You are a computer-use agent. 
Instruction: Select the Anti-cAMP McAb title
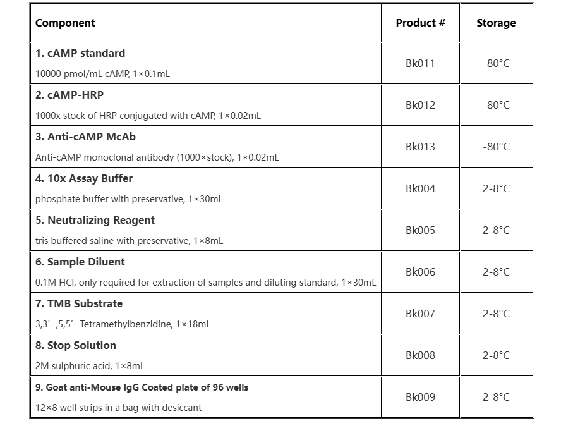[85, 137]
